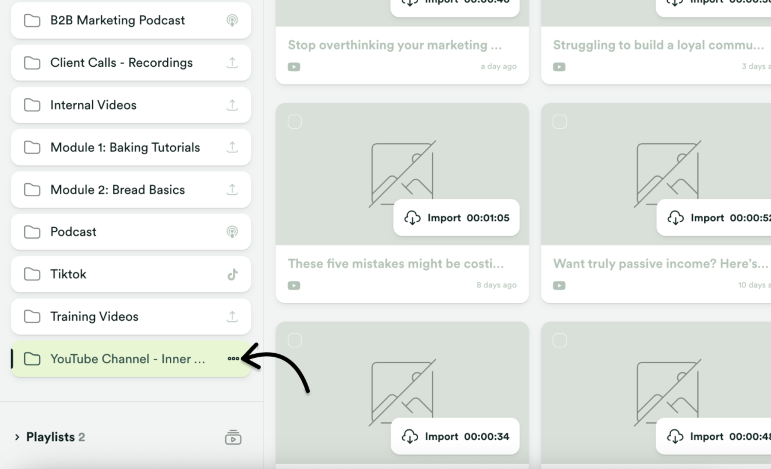Screen dimensions: 771x469
Task: Select Module 2: Bread Basics folder
Action: click(131, 190)
